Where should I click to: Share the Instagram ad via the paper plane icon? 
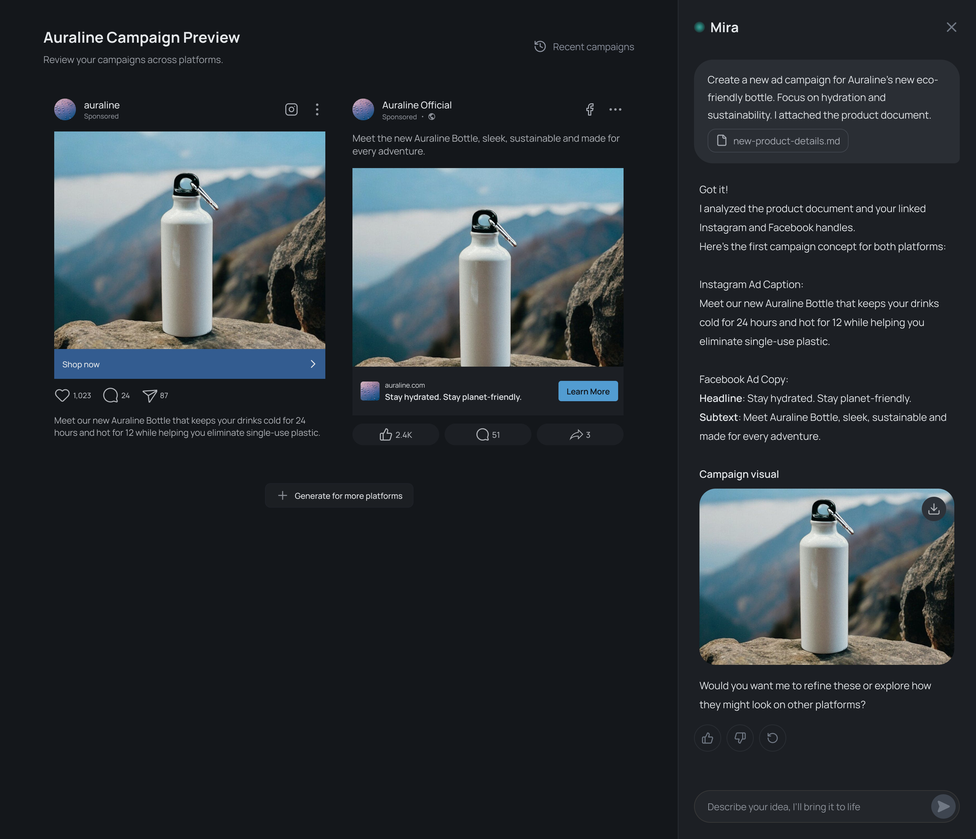(x=150, y=396)
